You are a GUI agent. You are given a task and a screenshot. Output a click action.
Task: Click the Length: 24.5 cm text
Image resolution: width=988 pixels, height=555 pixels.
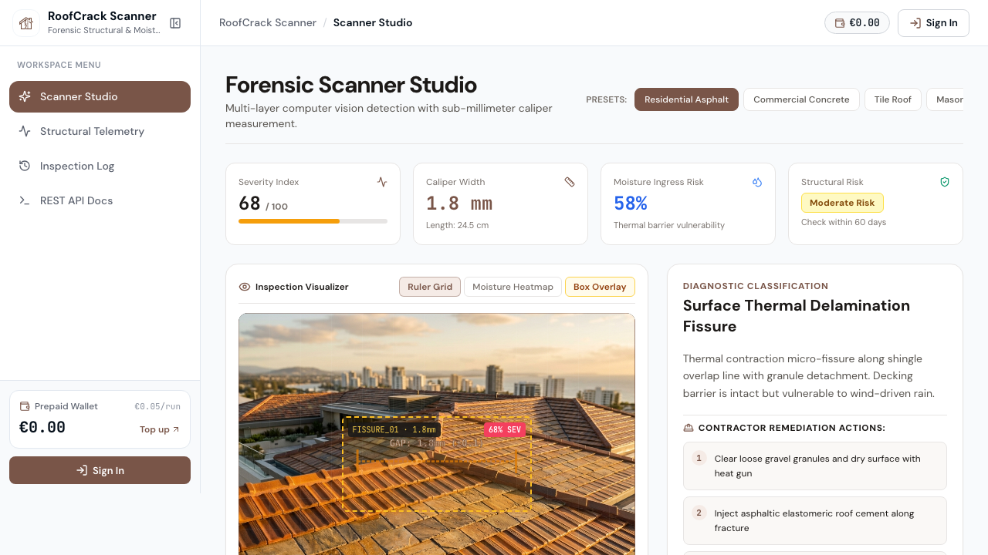click(457, 225)
